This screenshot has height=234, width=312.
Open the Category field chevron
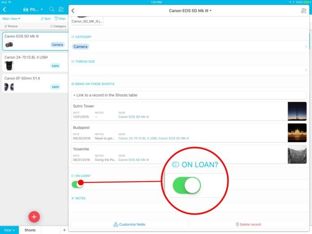(x=306, y=47)
